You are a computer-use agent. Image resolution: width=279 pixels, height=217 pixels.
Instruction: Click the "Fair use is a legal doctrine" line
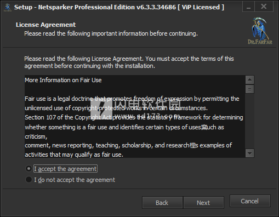click(x=132, y=99)
